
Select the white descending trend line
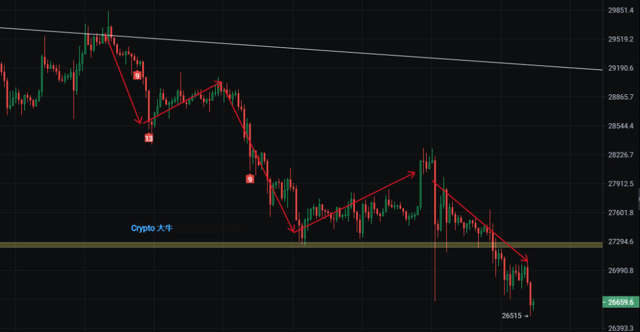click(x=301, y=49)
